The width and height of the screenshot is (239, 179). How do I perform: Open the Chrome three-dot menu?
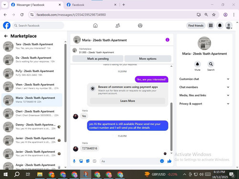point(234,15)
